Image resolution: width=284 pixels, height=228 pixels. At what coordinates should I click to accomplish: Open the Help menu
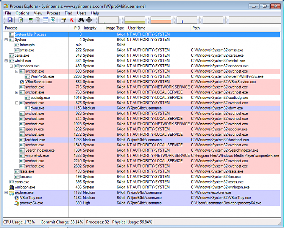(95, 13)
